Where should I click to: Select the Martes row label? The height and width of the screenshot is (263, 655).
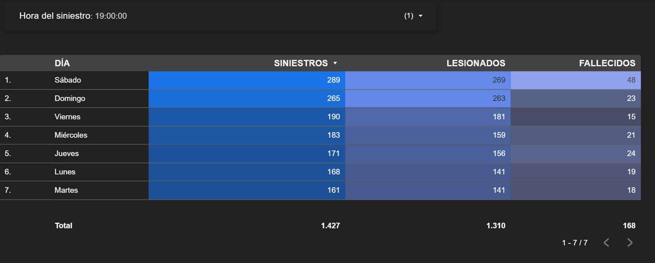point(66,190)
